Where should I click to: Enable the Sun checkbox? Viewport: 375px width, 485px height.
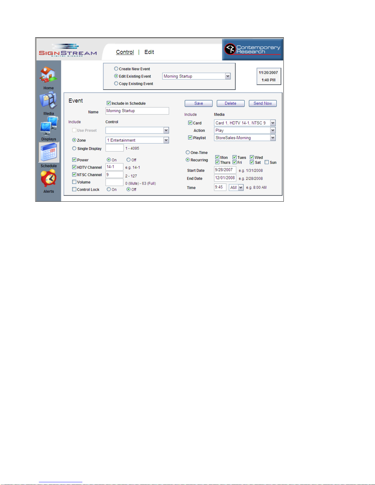point(267,162)
